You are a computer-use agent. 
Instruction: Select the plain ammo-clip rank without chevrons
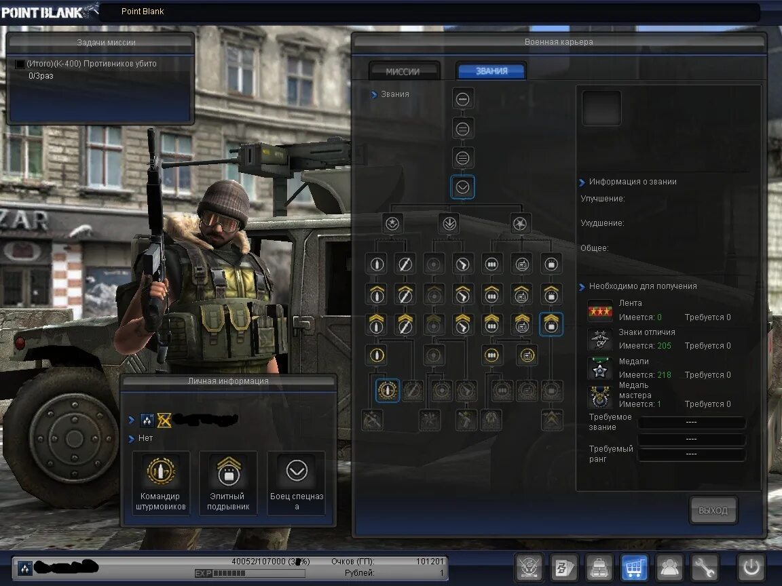(491, 264)
